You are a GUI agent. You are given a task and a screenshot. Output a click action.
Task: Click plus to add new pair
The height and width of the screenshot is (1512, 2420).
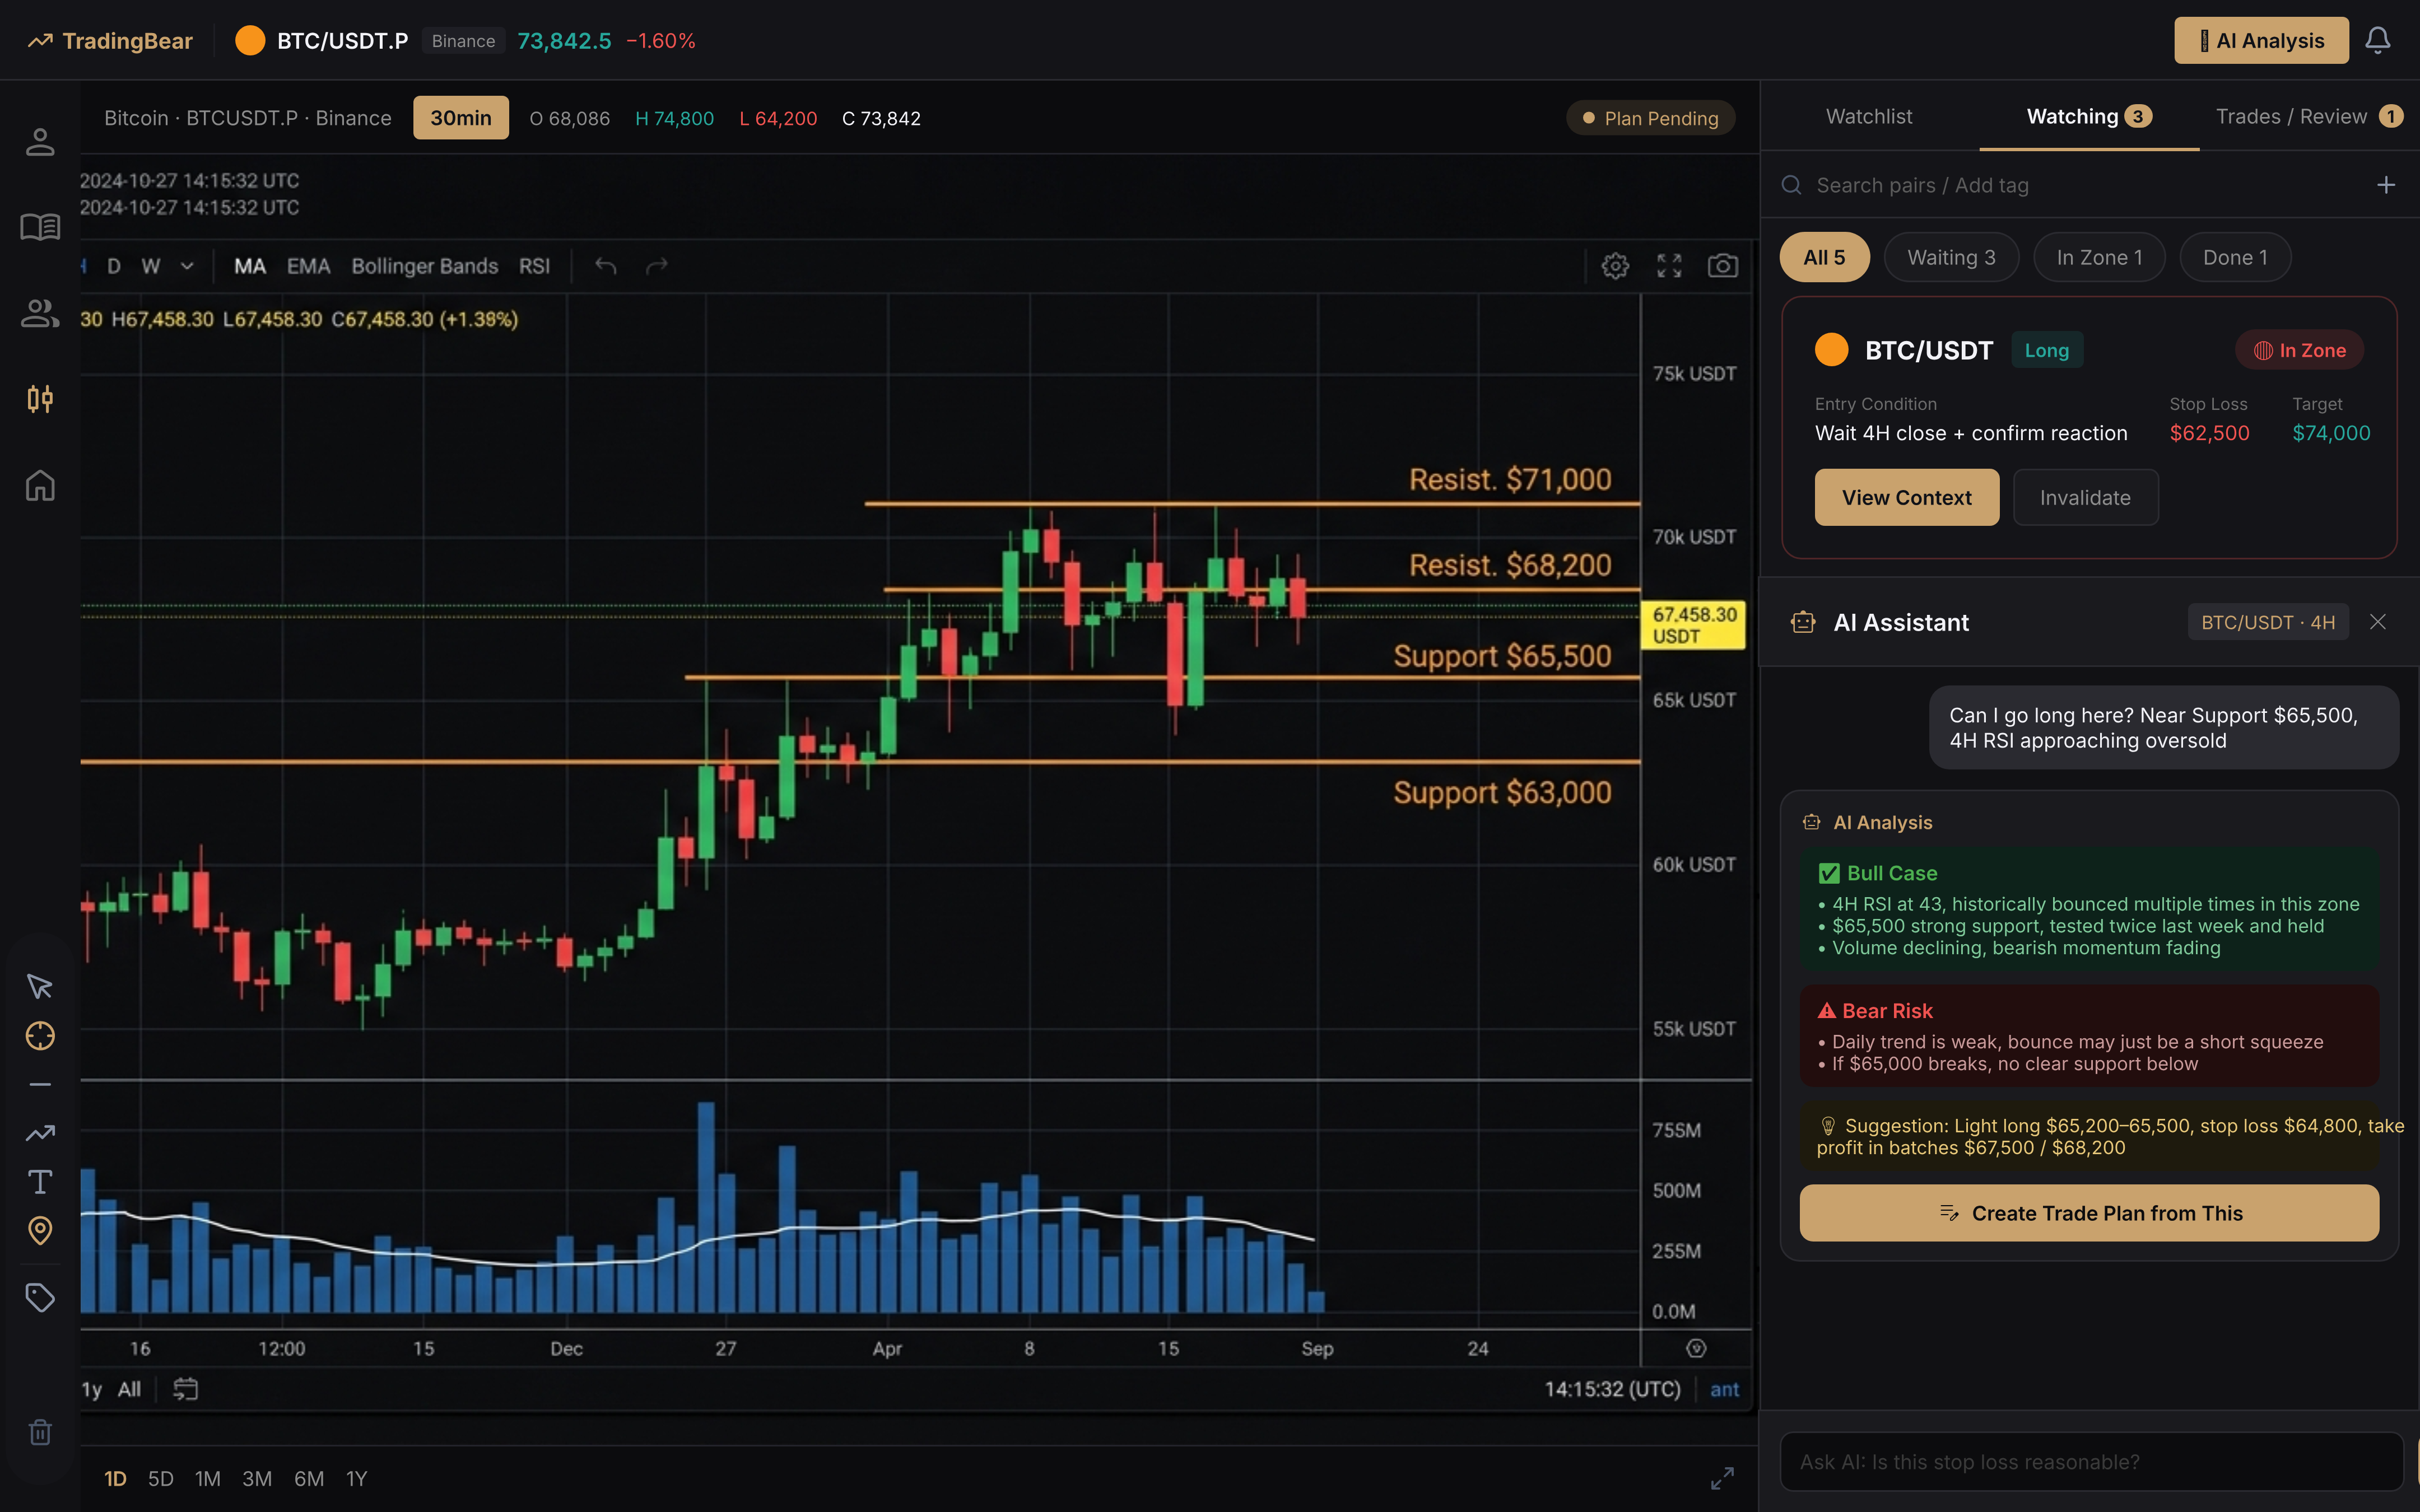2385,185
